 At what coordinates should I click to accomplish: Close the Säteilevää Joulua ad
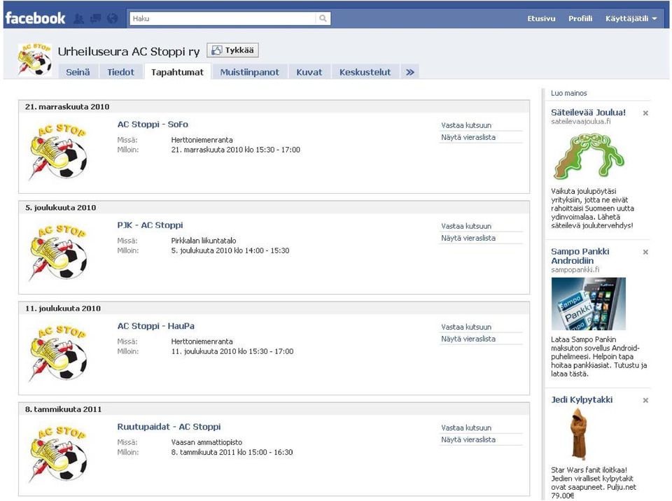[x=645, y=113]
